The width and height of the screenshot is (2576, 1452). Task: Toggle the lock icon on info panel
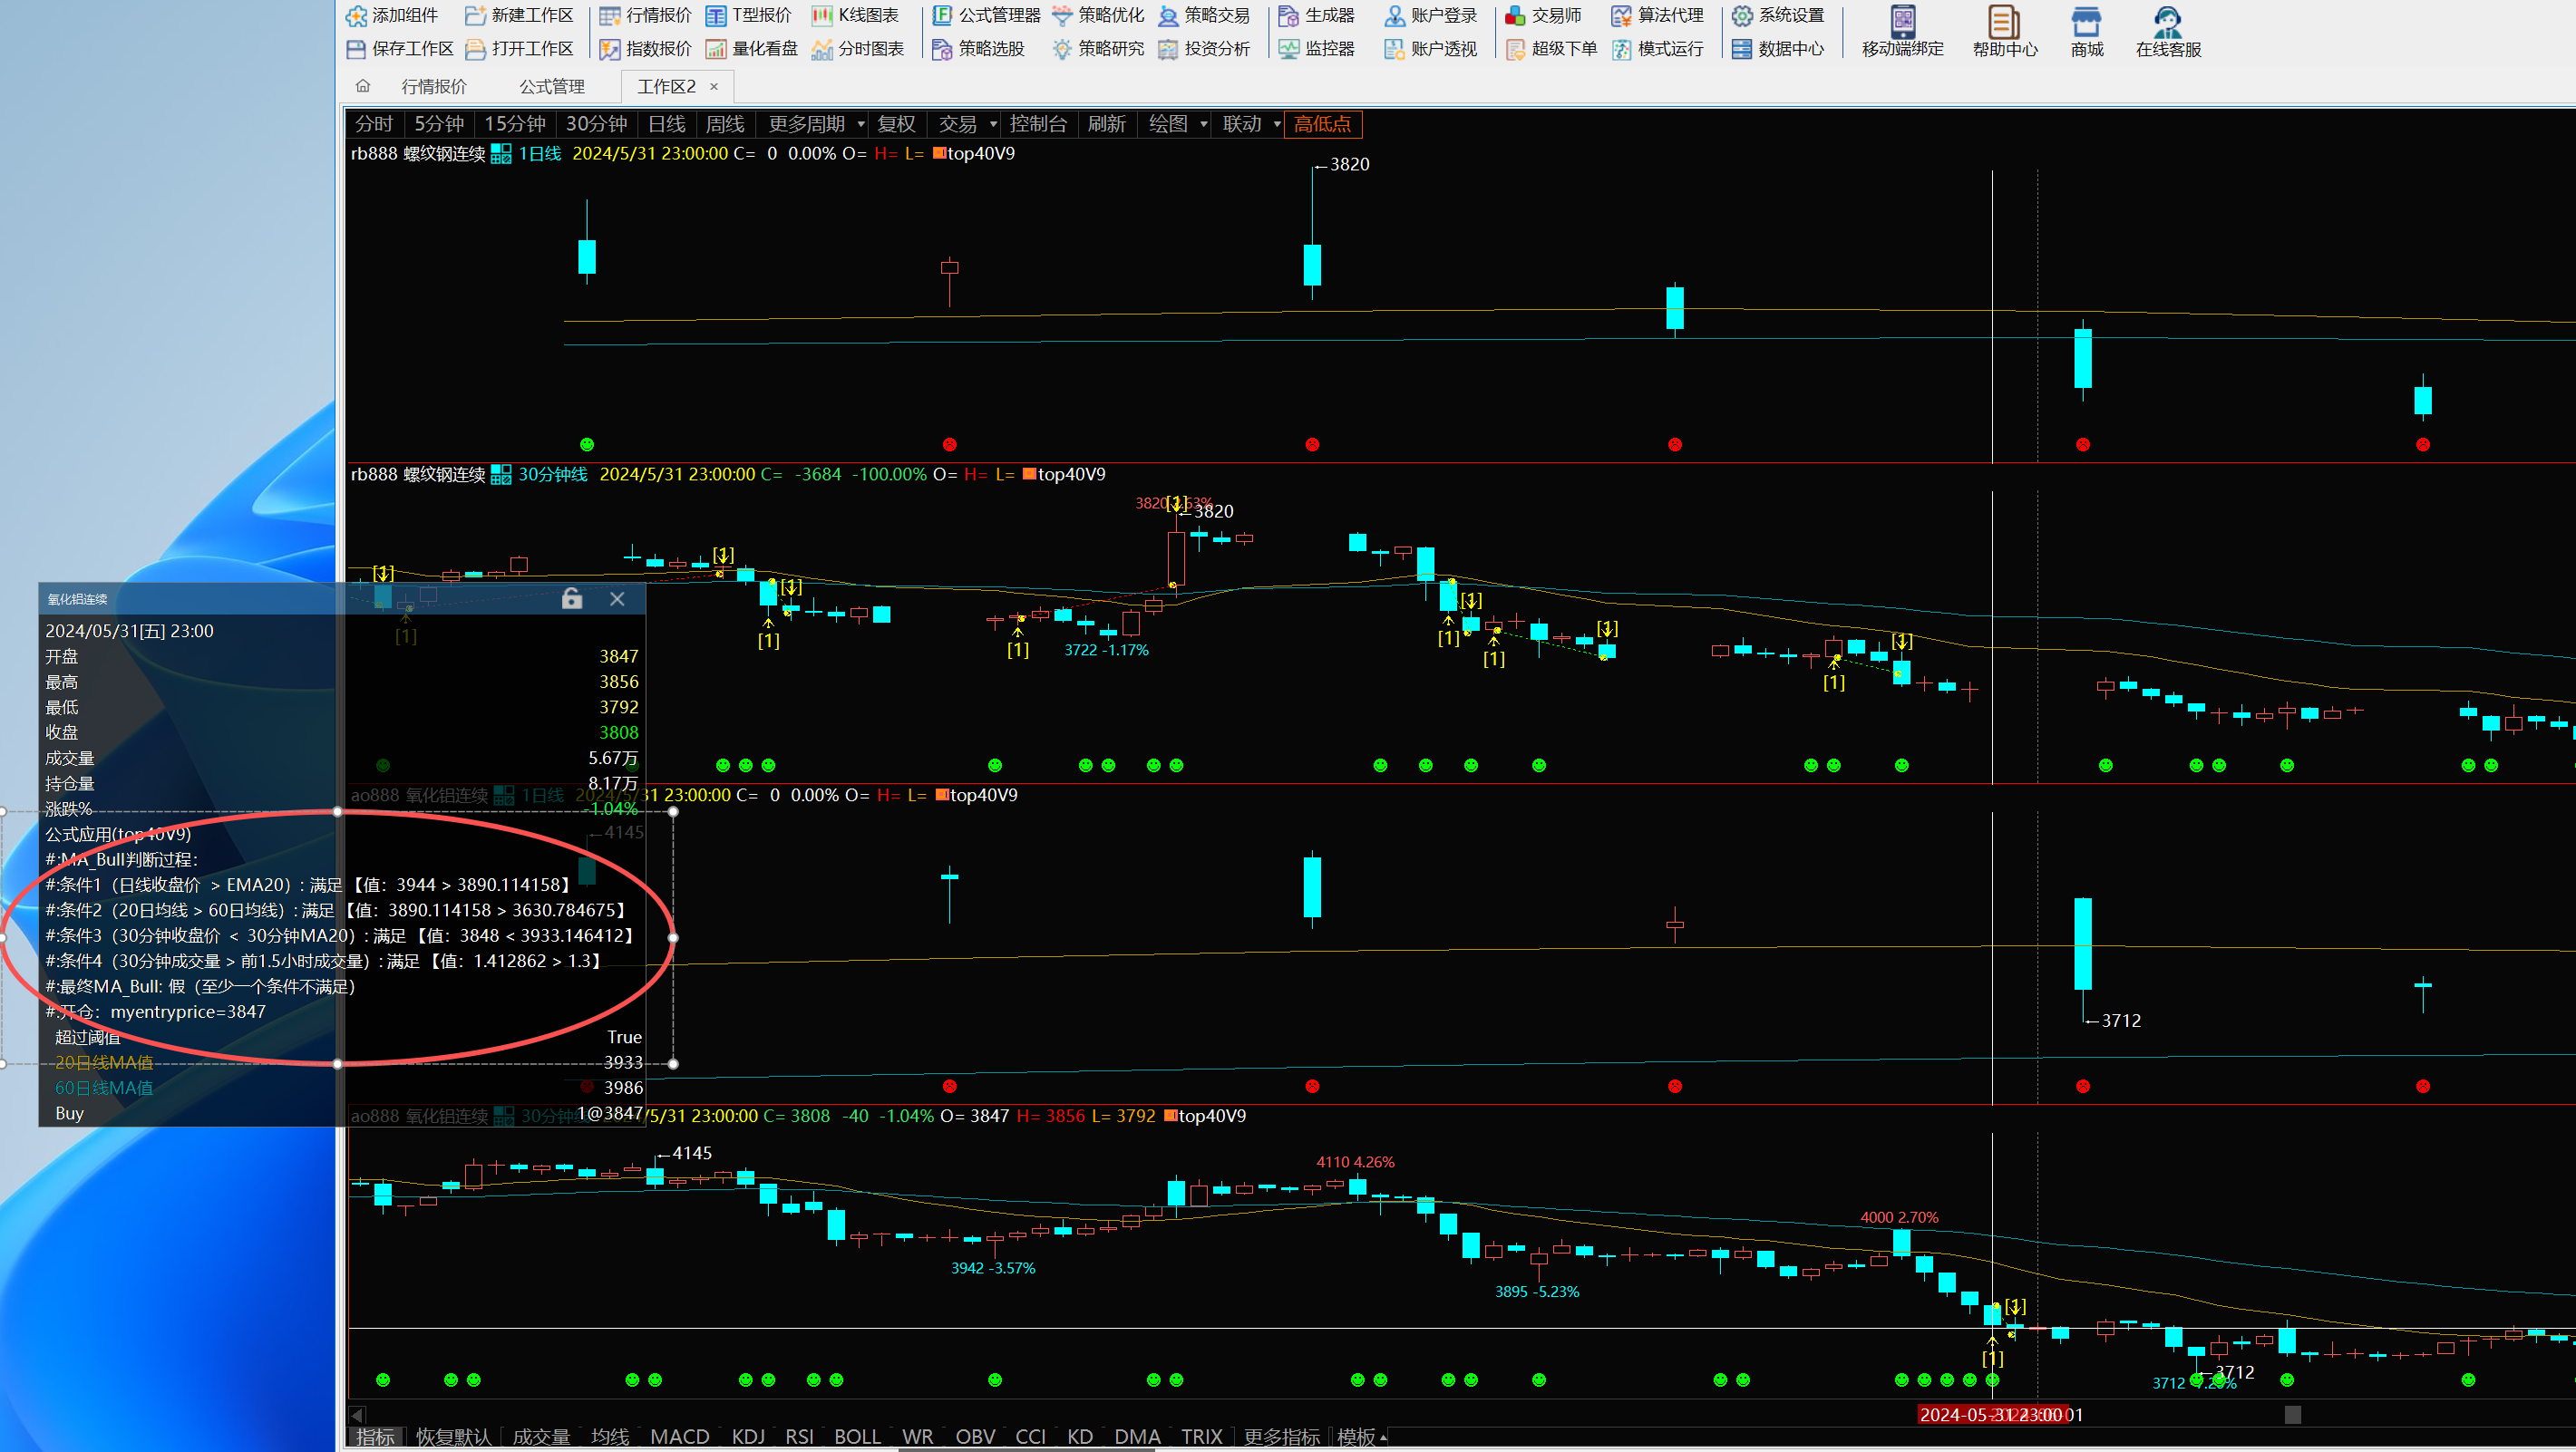pos(571,598)
